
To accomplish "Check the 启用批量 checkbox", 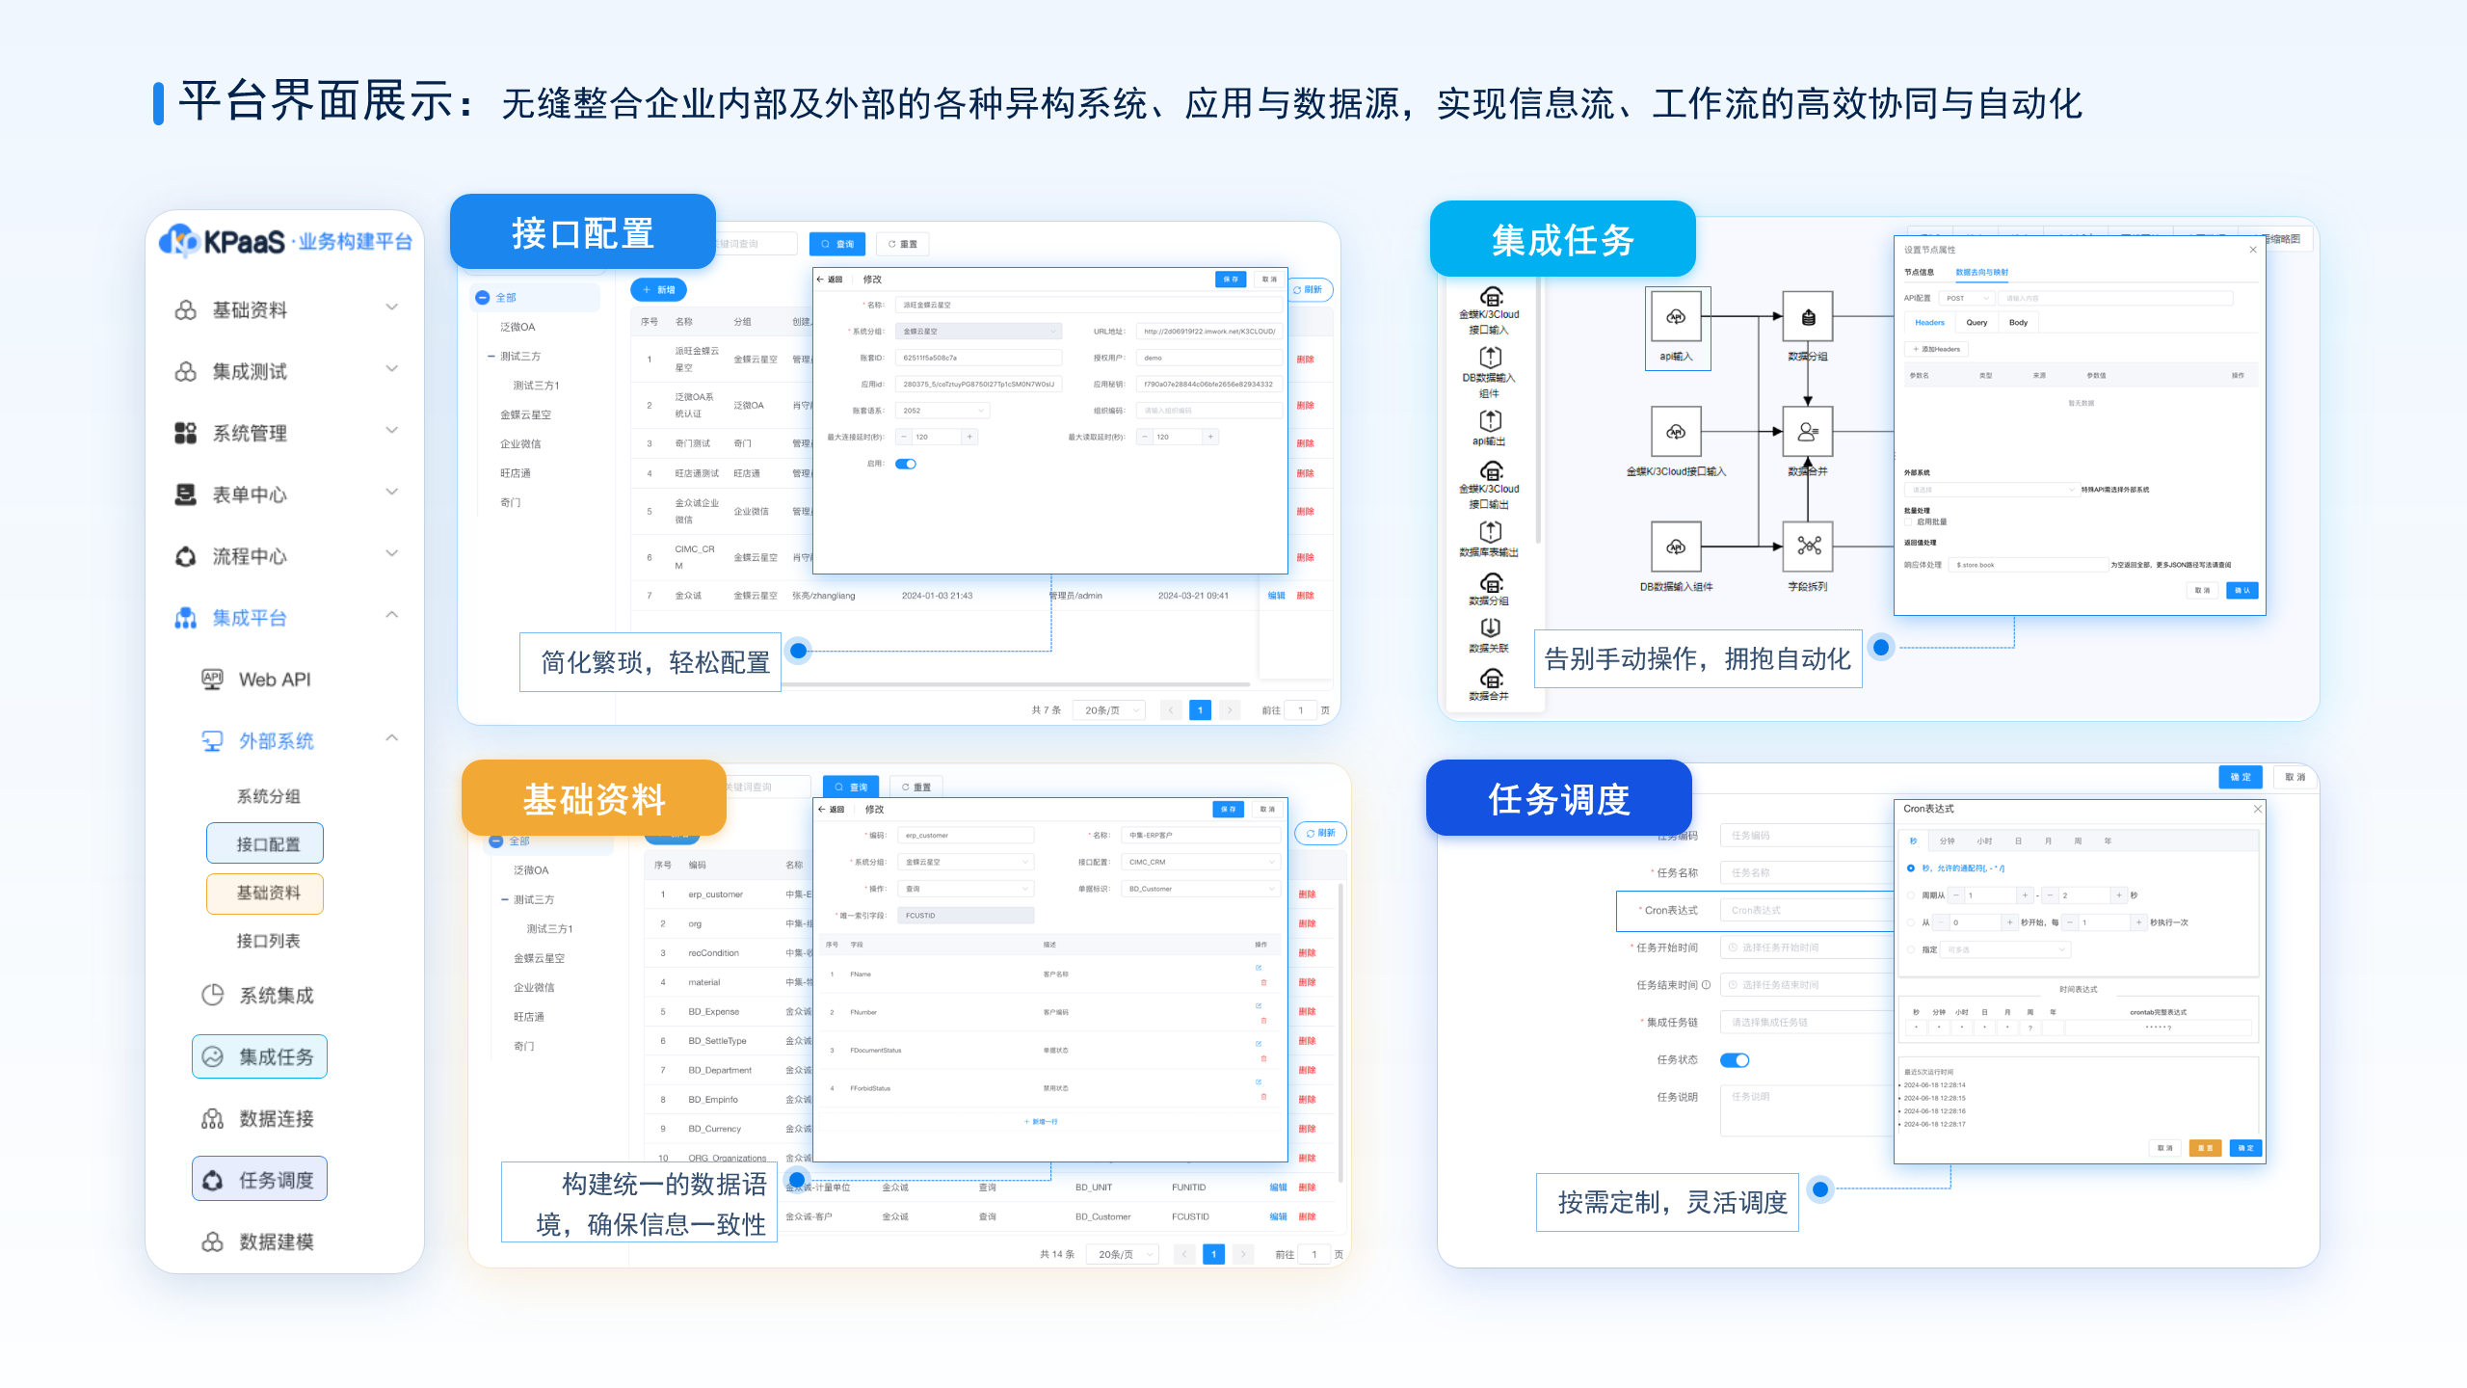I will pyautogui.click(x=1909, y=522).
